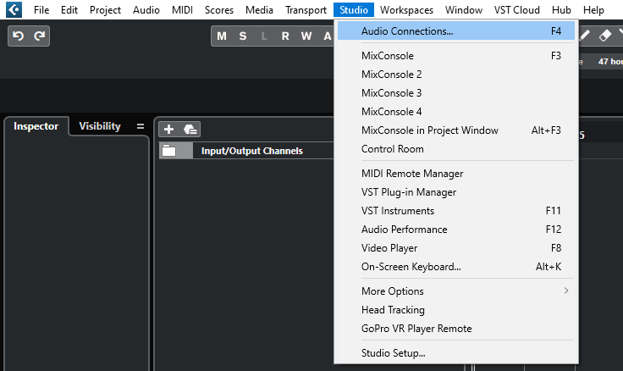
Task: Switch to the Visibility tab
Action: point(100,126)
